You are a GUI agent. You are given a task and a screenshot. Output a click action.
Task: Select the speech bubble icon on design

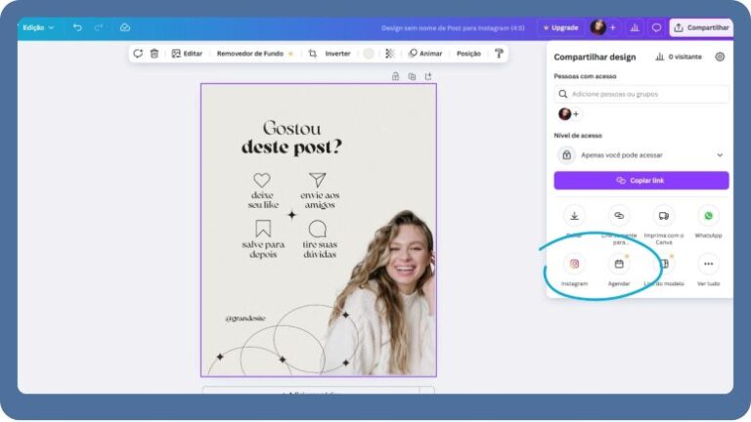click(318, 229)
